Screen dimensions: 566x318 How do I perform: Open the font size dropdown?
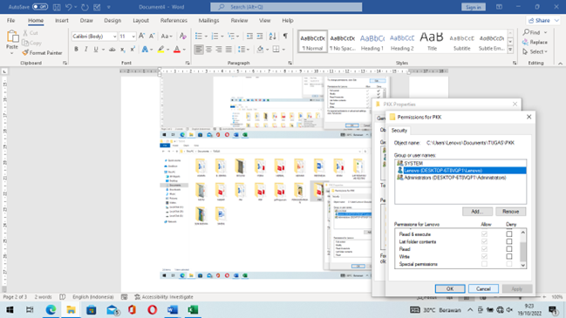click(x=133, y=37)
